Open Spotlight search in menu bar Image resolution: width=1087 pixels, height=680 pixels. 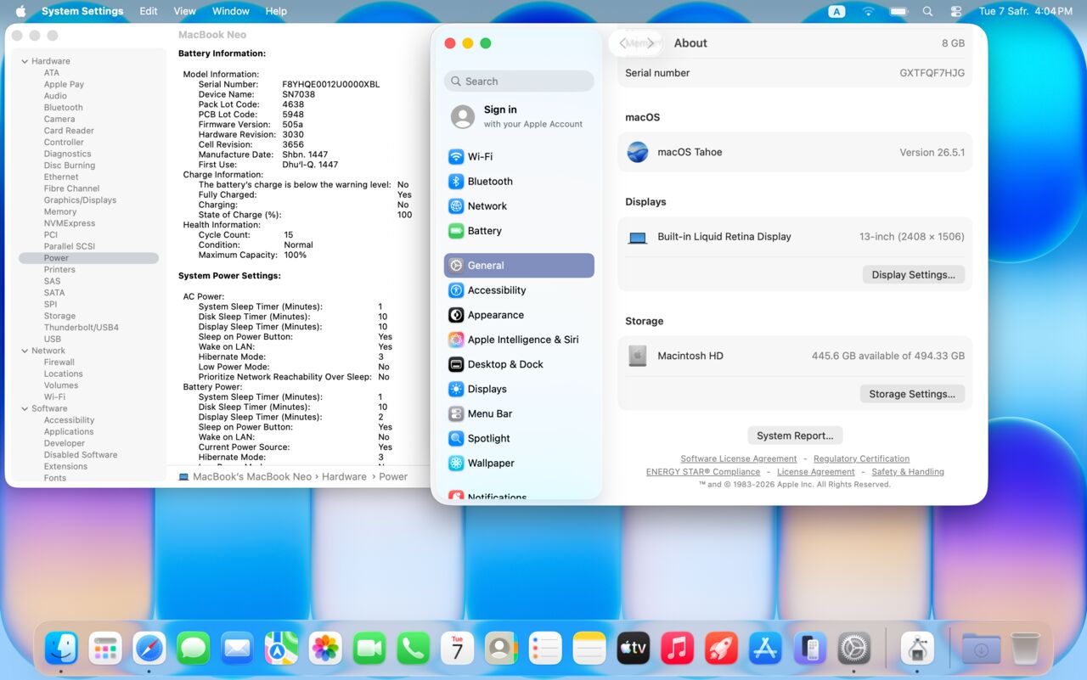coord(927,11)
